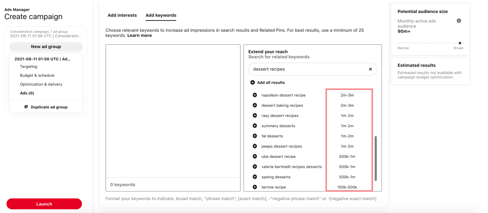Image resolution: width=488 pixels, height=213 pixels.
Task: Click the Add all results plus icon
Action: tap(253, 82)
